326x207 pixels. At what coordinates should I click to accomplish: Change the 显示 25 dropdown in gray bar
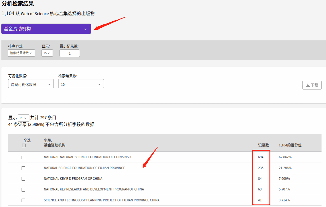click(47, 53)
